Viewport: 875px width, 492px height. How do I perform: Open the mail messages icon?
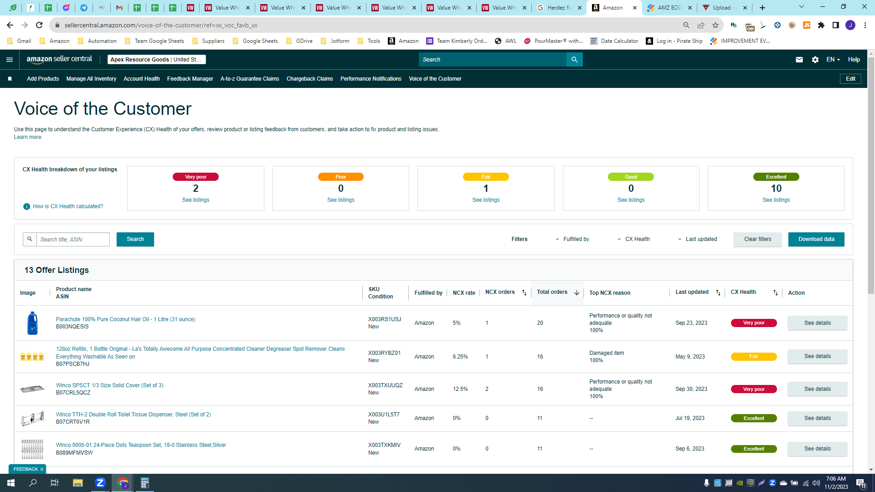(799, 60)
